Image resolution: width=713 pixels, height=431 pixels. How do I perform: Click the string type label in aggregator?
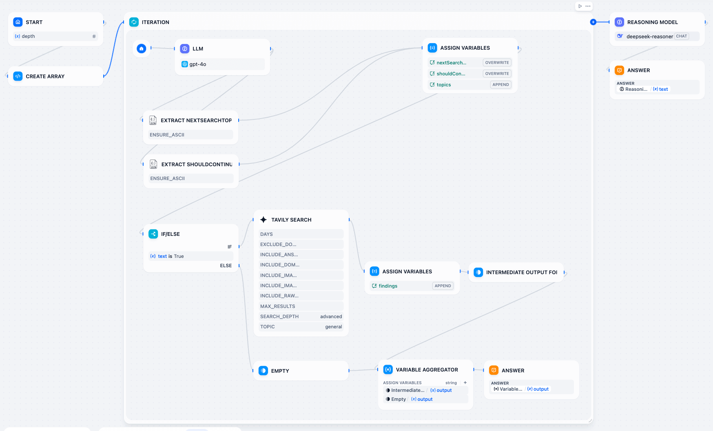coord(451,383)
